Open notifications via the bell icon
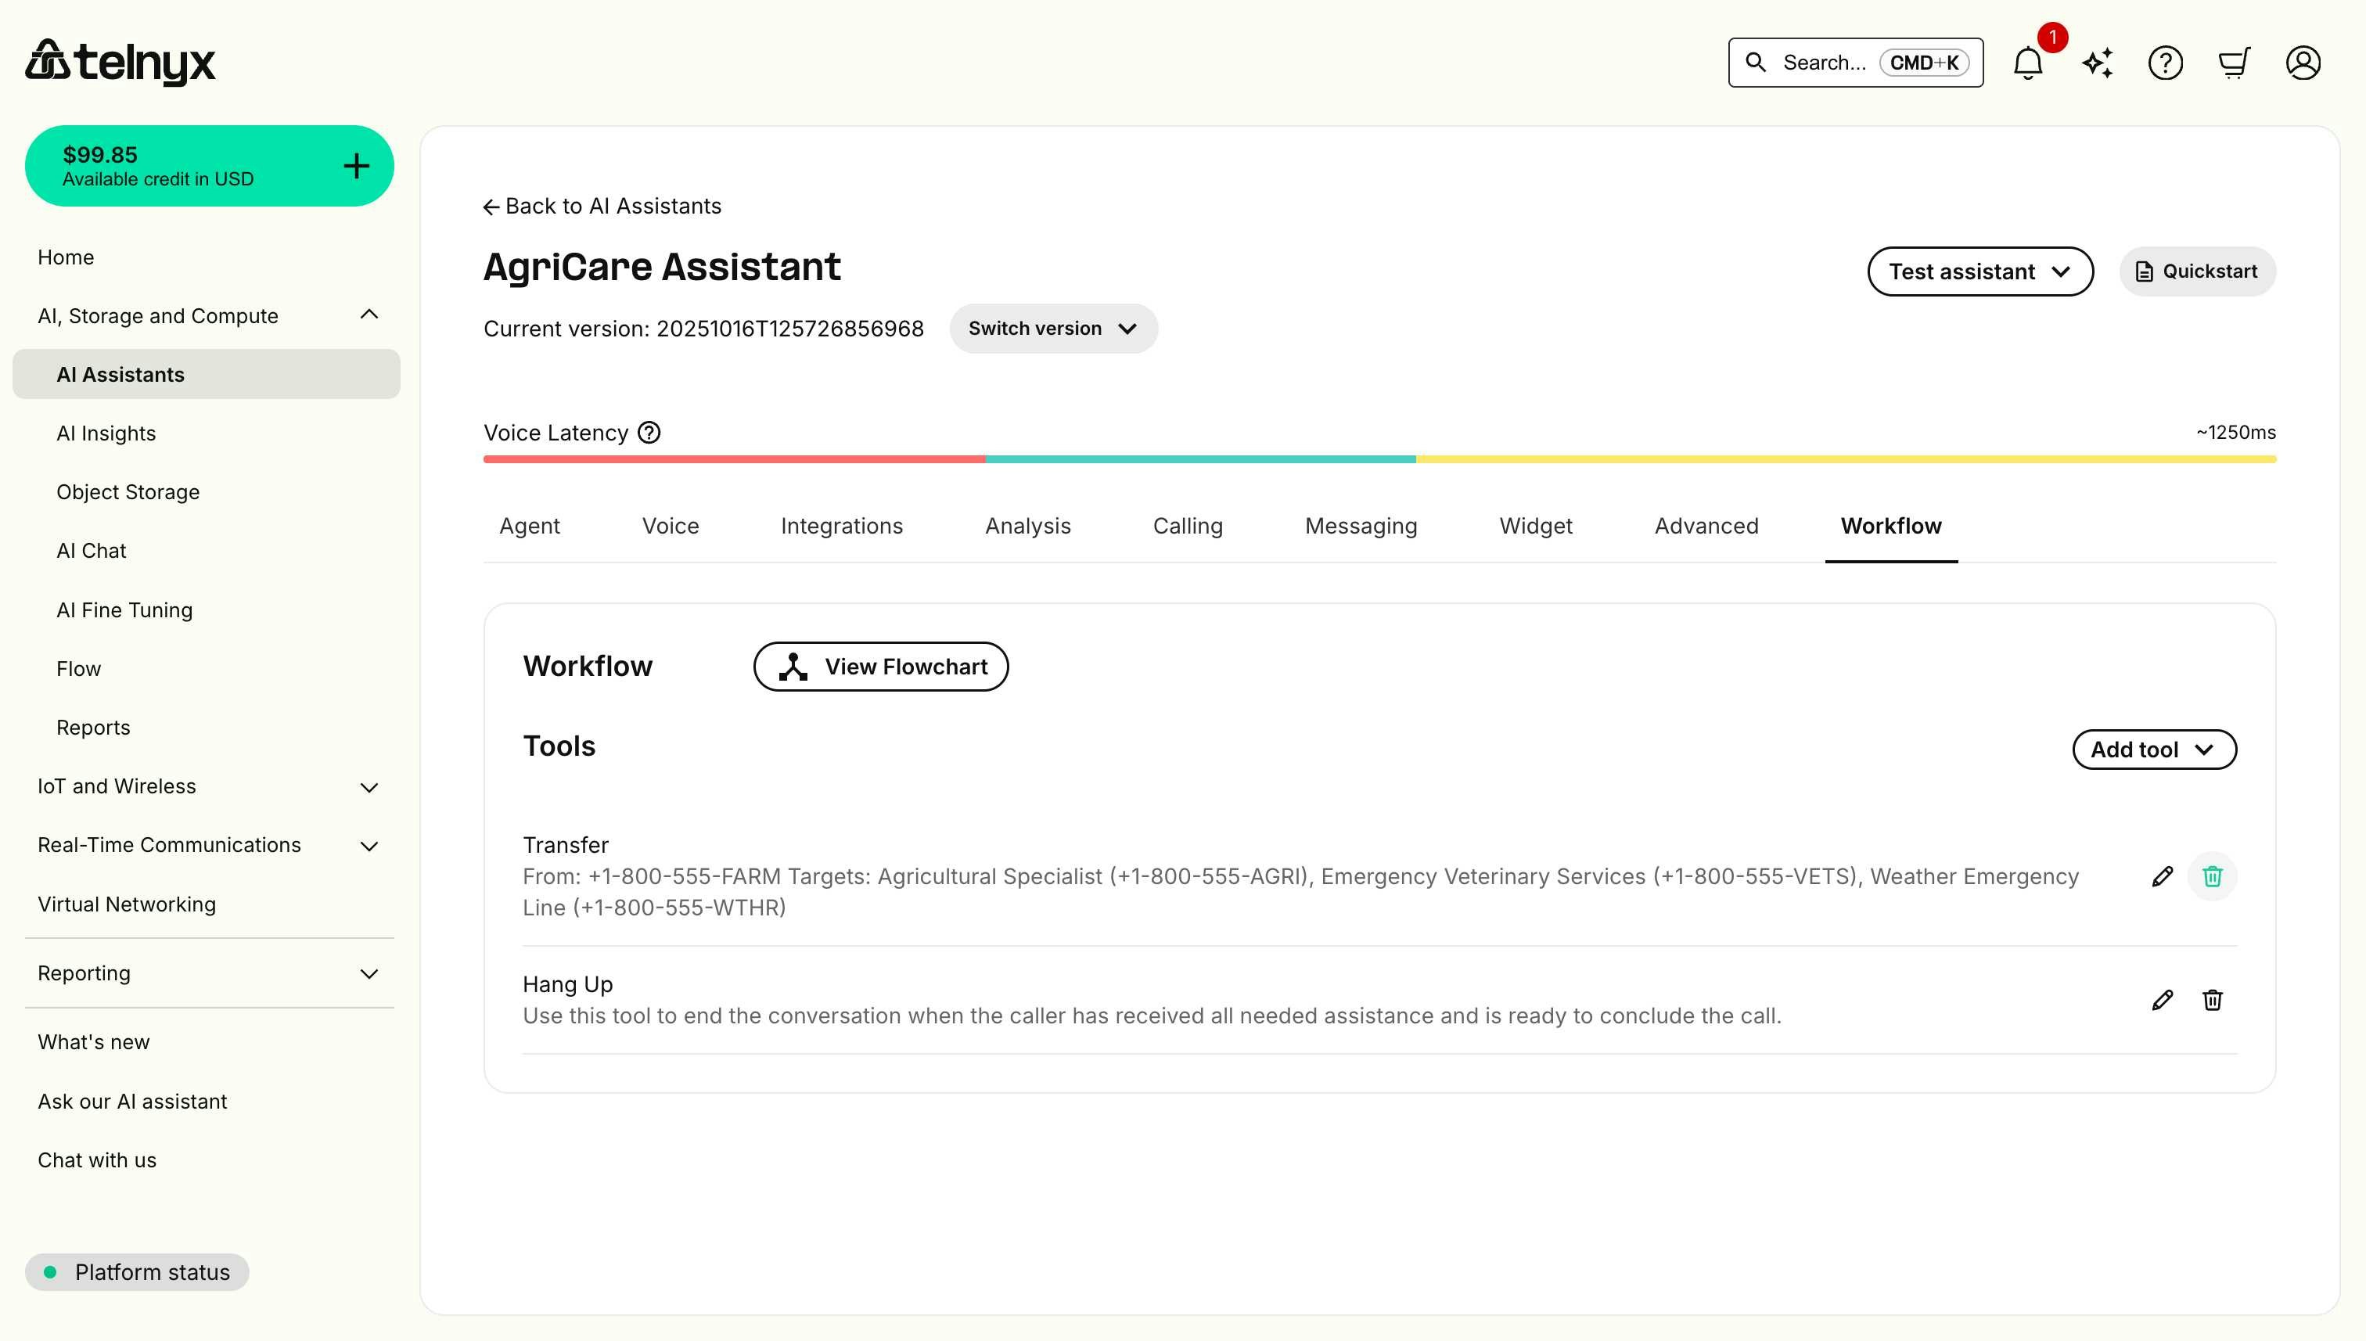Image resolution: width=2366 pixels, height=1341 pixels. pos(2026,62)
